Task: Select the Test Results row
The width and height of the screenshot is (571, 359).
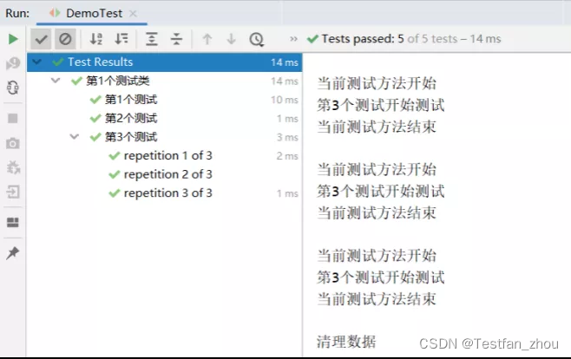Action: point(165,62)
